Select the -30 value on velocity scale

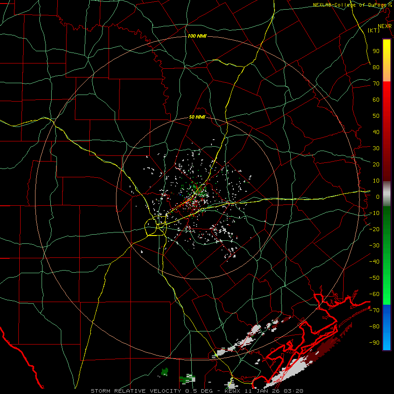tap(374, 246)
